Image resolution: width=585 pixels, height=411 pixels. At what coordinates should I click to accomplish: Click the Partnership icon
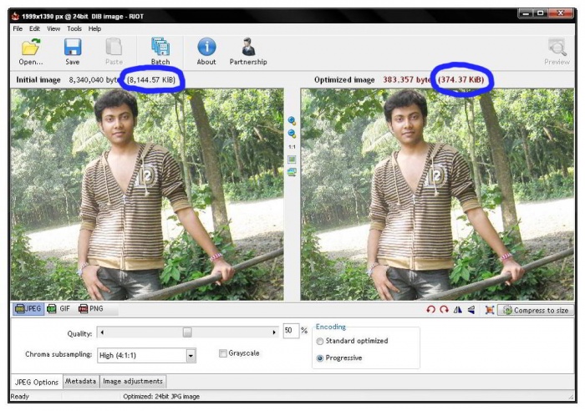point(248,47)
